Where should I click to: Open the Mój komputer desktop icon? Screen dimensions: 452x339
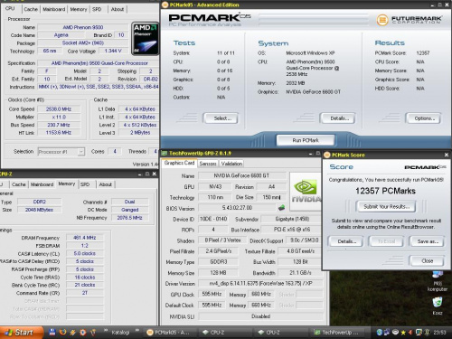(438, 281)
